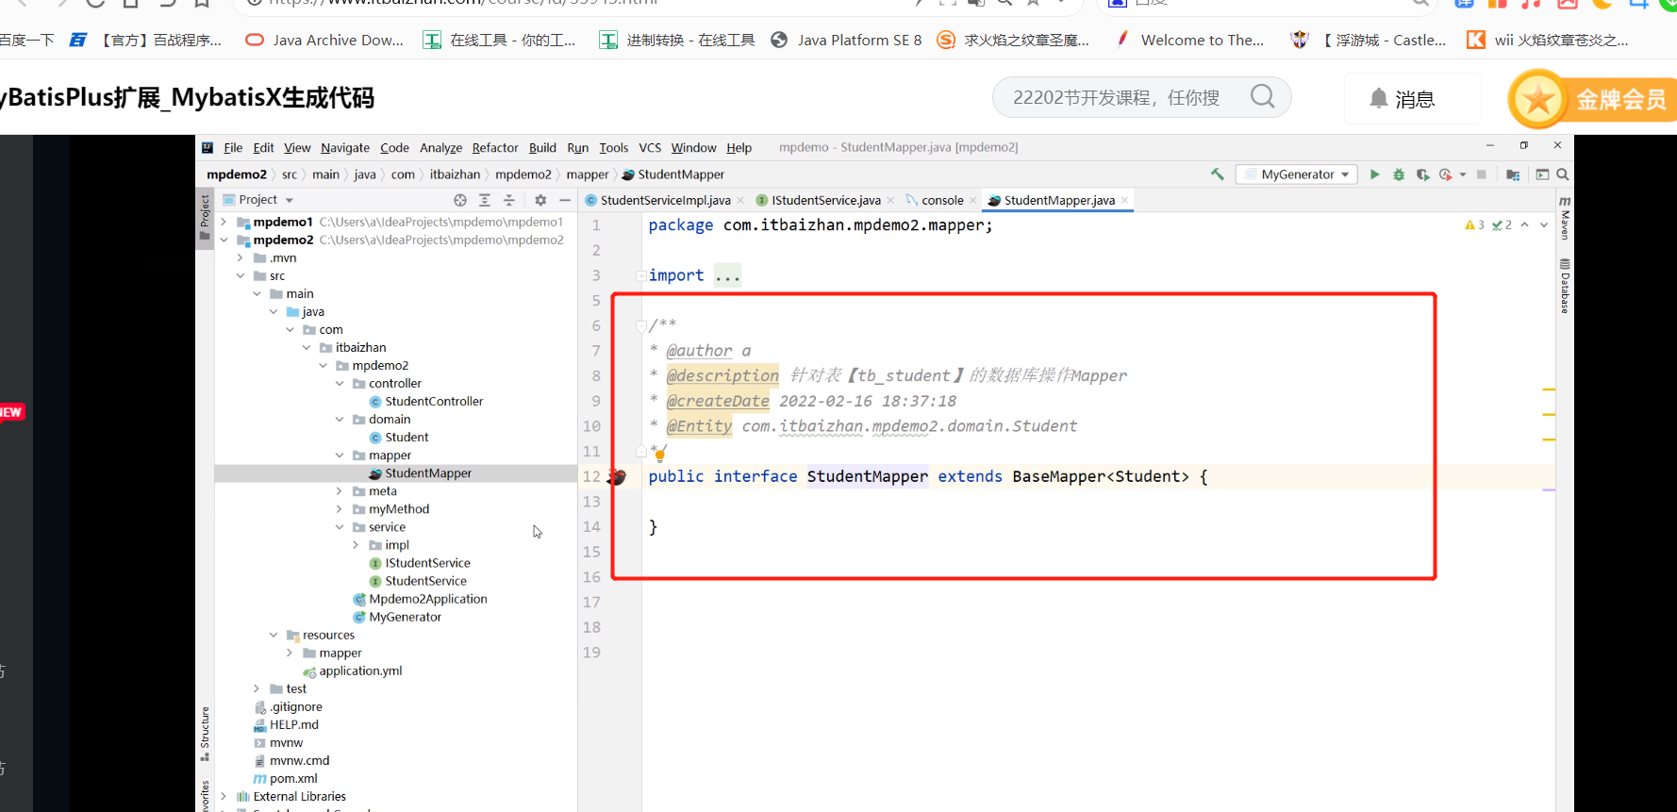
Task: Open the Maven tool window
Action: point(1565,217)
